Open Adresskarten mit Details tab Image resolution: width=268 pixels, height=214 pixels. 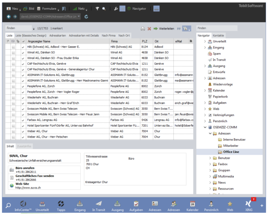84,35
